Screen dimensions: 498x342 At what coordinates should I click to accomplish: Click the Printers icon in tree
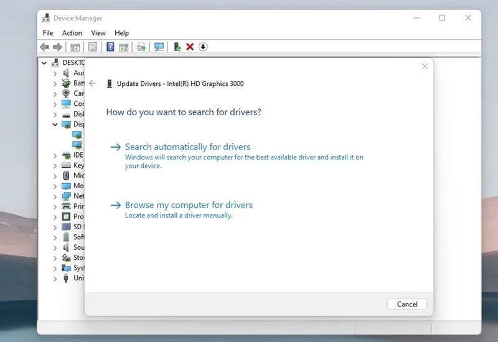pos(66,206)
